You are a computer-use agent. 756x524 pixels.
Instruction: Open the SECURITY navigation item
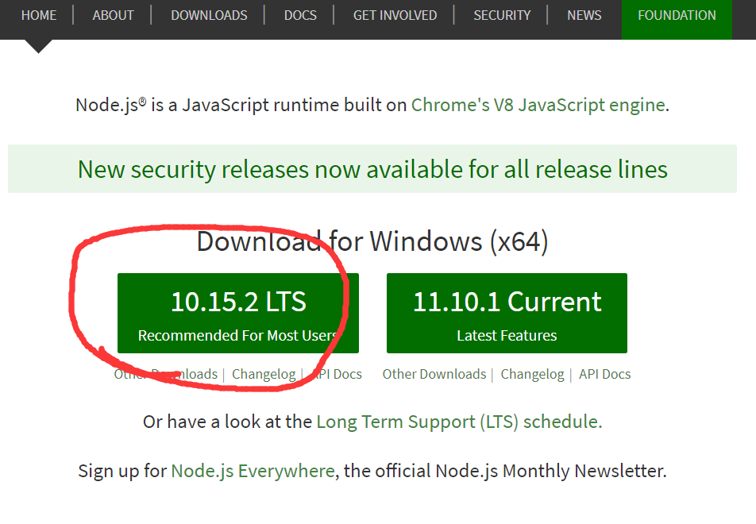tap(501, 15)
